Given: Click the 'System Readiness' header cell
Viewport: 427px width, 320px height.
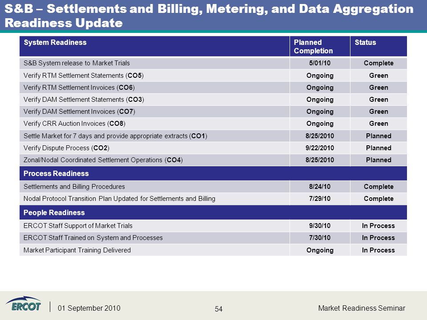Looking at the screenshot, I should (154, 46).
